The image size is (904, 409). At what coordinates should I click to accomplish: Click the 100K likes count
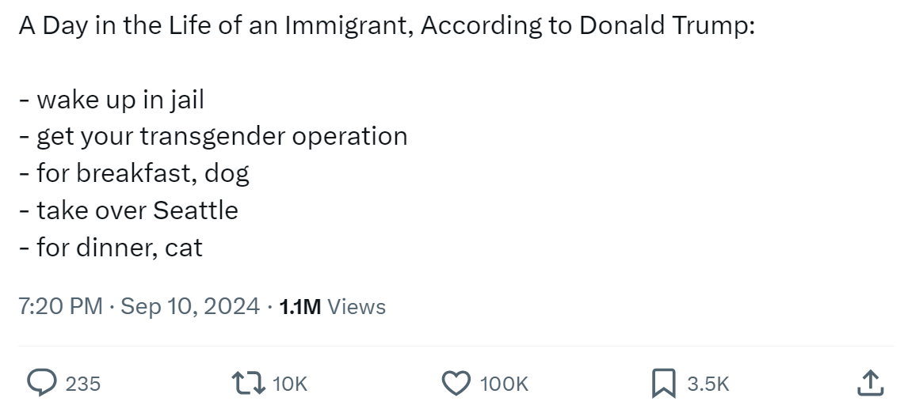click(x=504, y=384)
